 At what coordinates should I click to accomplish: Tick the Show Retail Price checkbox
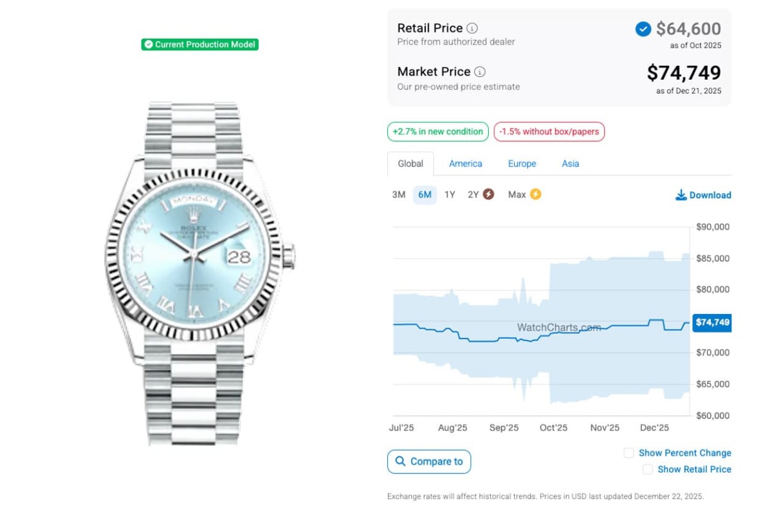tap(647, 470)
